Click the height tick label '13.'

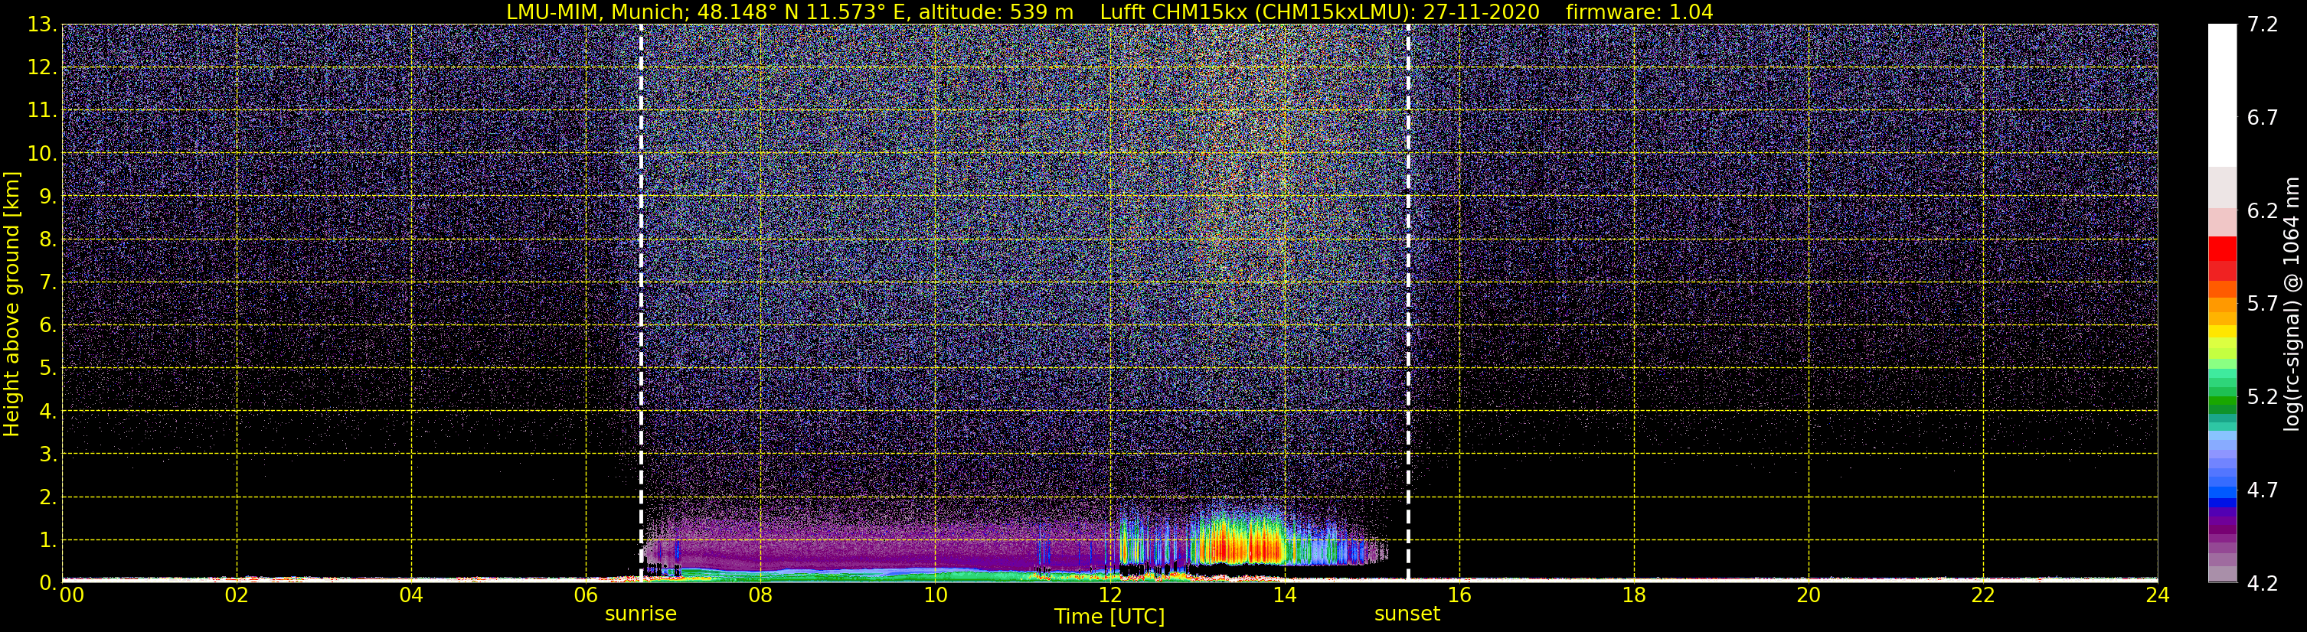coord(41,24)
